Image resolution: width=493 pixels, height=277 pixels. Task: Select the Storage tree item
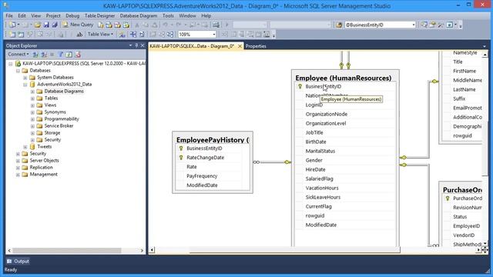[52, 132]
